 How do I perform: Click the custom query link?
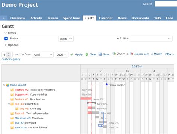[11, 59]
